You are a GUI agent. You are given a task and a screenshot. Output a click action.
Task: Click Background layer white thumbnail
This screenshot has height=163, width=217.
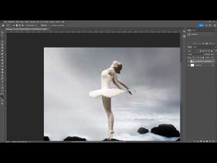(x=192, y=65)
